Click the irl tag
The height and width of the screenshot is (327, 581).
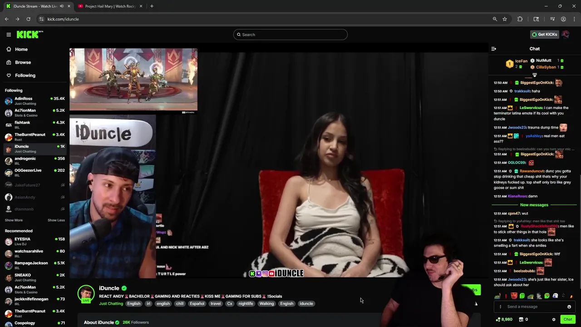click(148, 303)
